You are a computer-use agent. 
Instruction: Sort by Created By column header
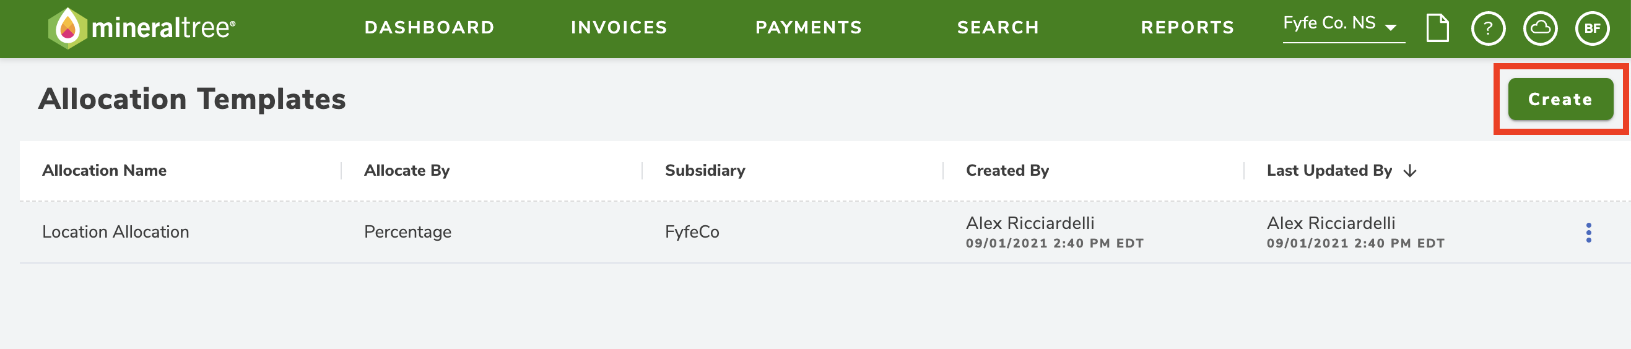[x=1007, y=171]
